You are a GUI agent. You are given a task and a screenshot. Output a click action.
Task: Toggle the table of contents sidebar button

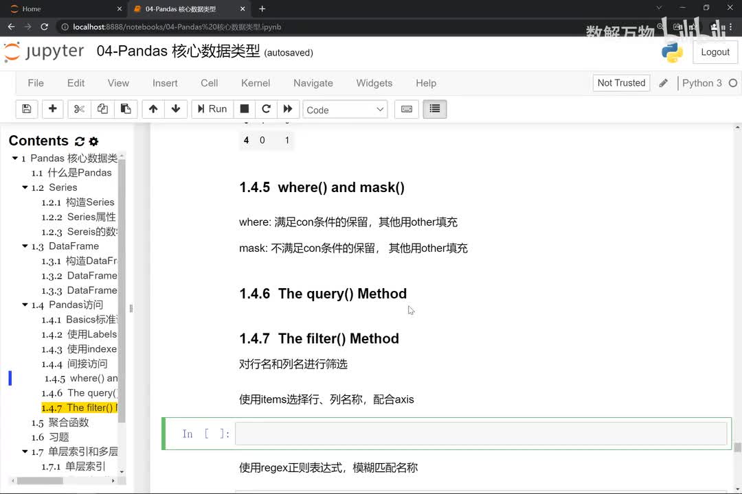pos(434,109)
